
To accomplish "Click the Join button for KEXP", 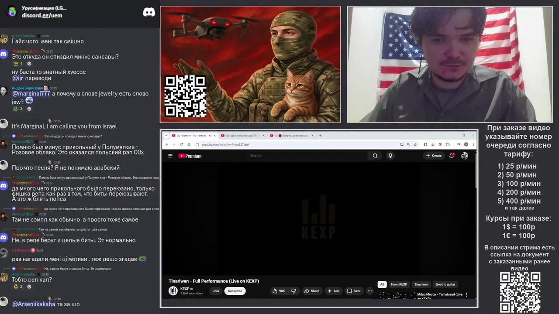I will point(216,291).
